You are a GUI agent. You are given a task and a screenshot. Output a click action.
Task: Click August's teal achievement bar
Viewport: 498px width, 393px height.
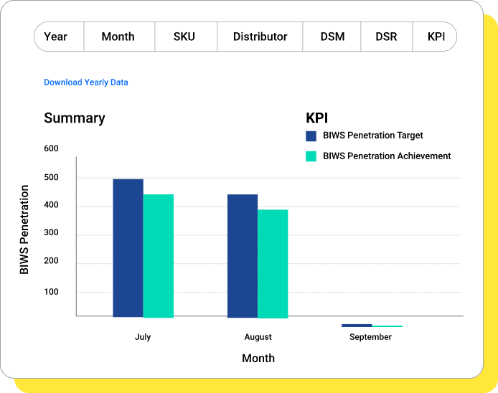273,263
